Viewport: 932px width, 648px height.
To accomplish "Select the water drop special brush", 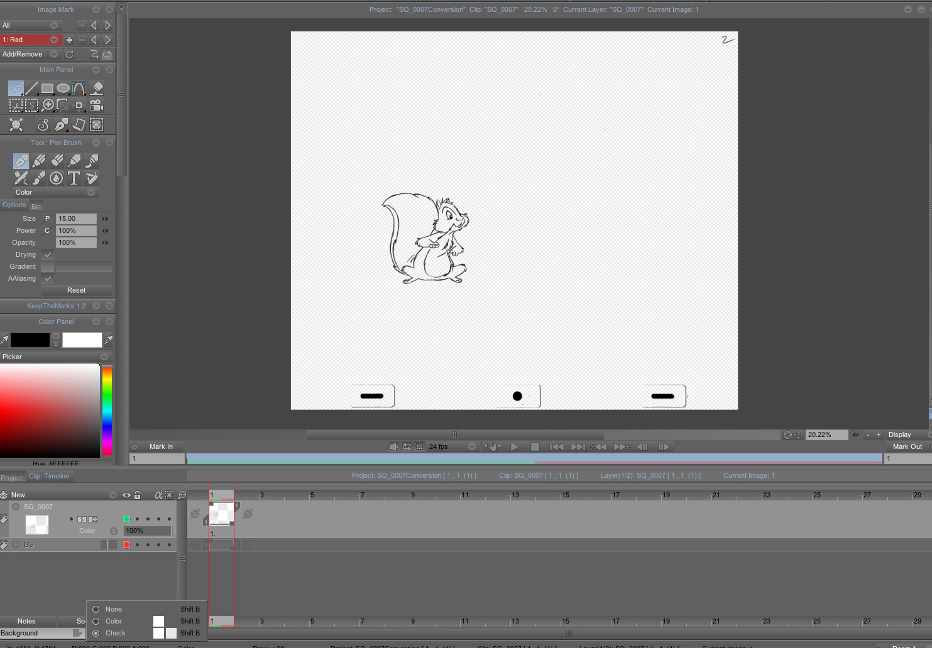I will click(56, 178).
